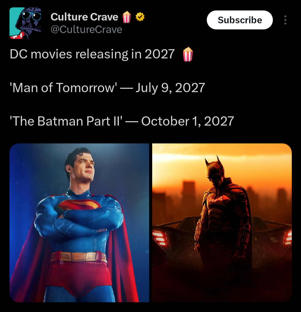
Task: Open the three-dot more options menu
Action: pos(285,20)
